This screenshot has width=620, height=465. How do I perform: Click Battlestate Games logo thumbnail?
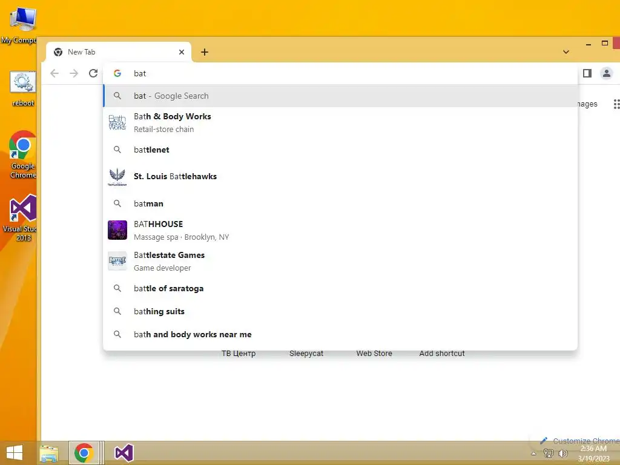(117, 262)
